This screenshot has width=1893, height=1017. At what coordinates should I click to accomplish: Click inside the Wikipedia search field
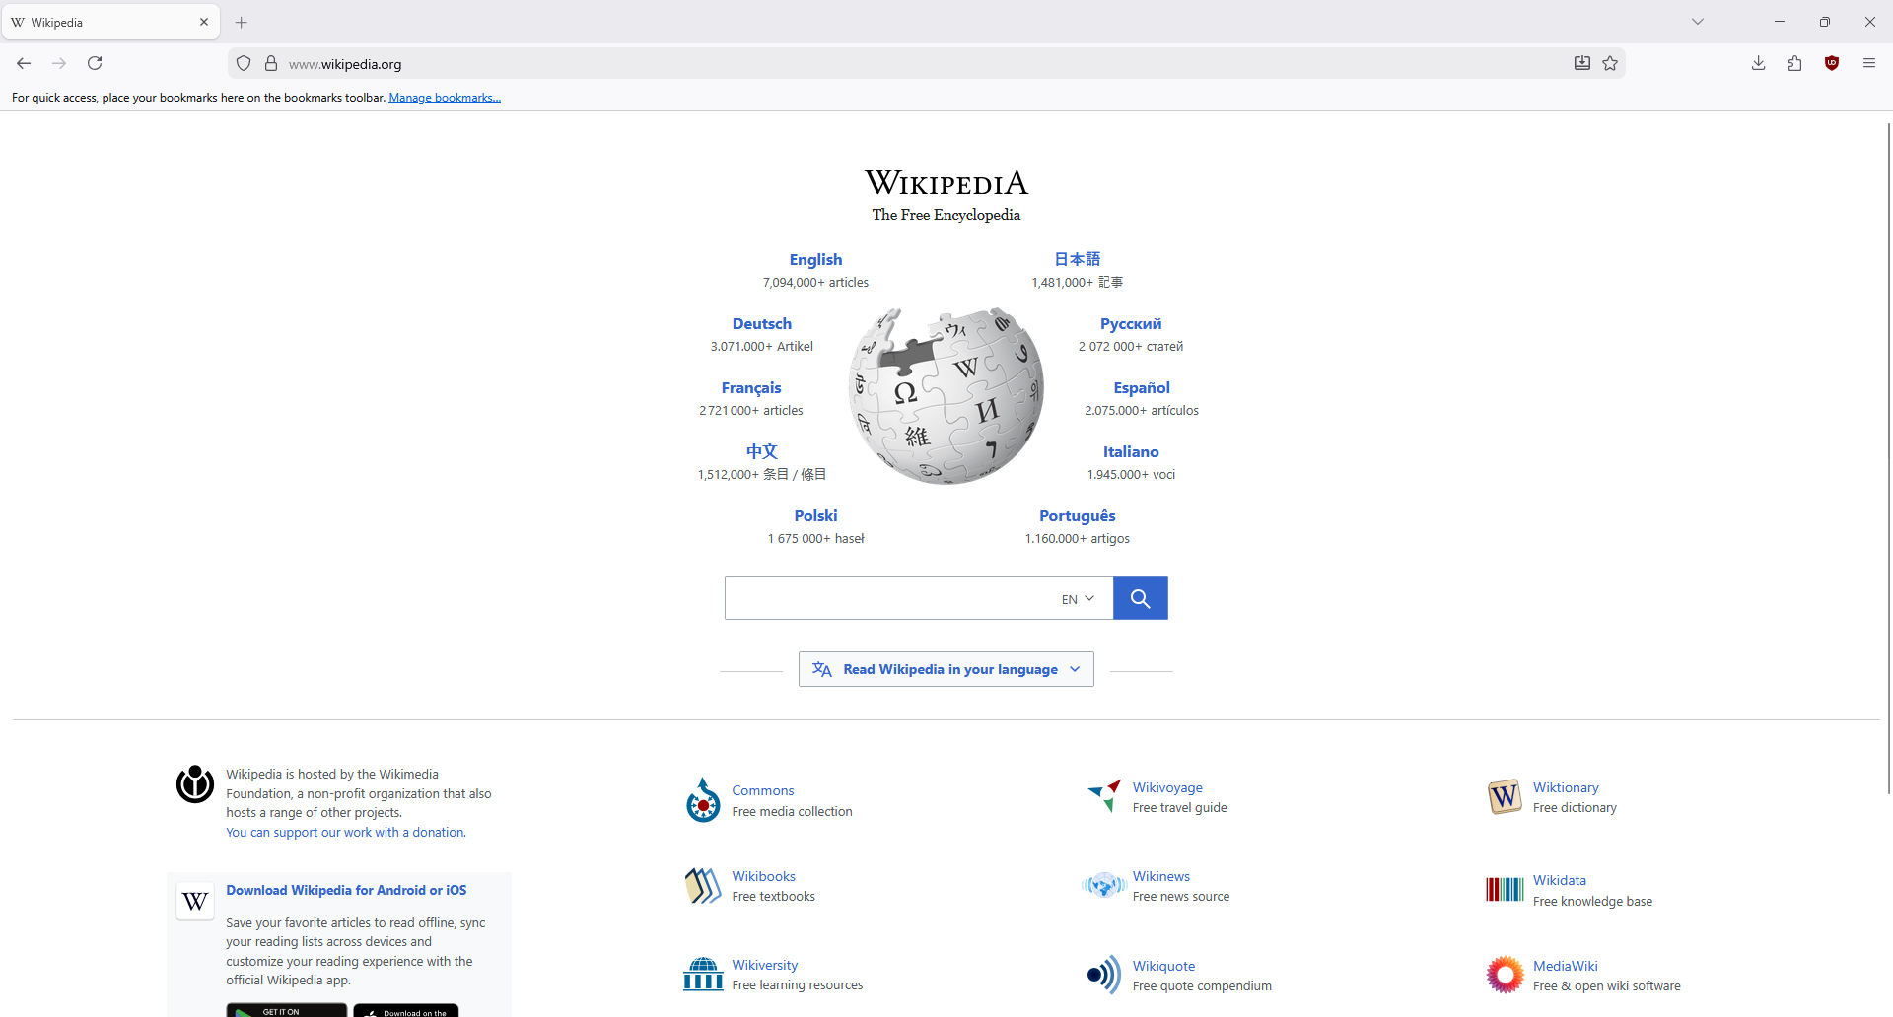[887, 598]
